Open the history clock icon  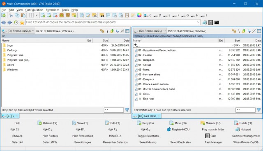click(16, 22)
